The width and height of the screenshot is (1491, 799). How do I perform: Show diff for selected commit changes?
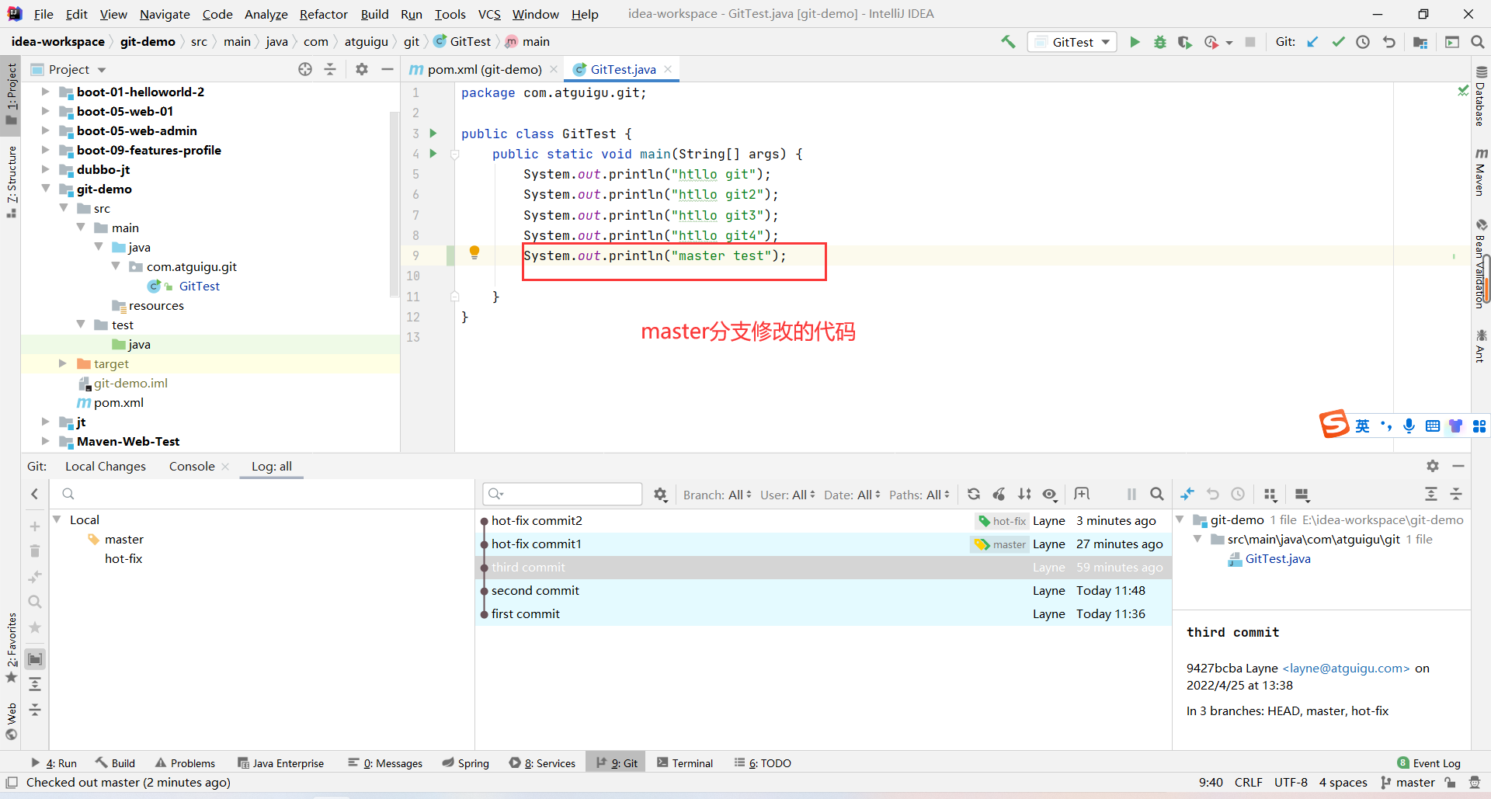[1187, 494]
